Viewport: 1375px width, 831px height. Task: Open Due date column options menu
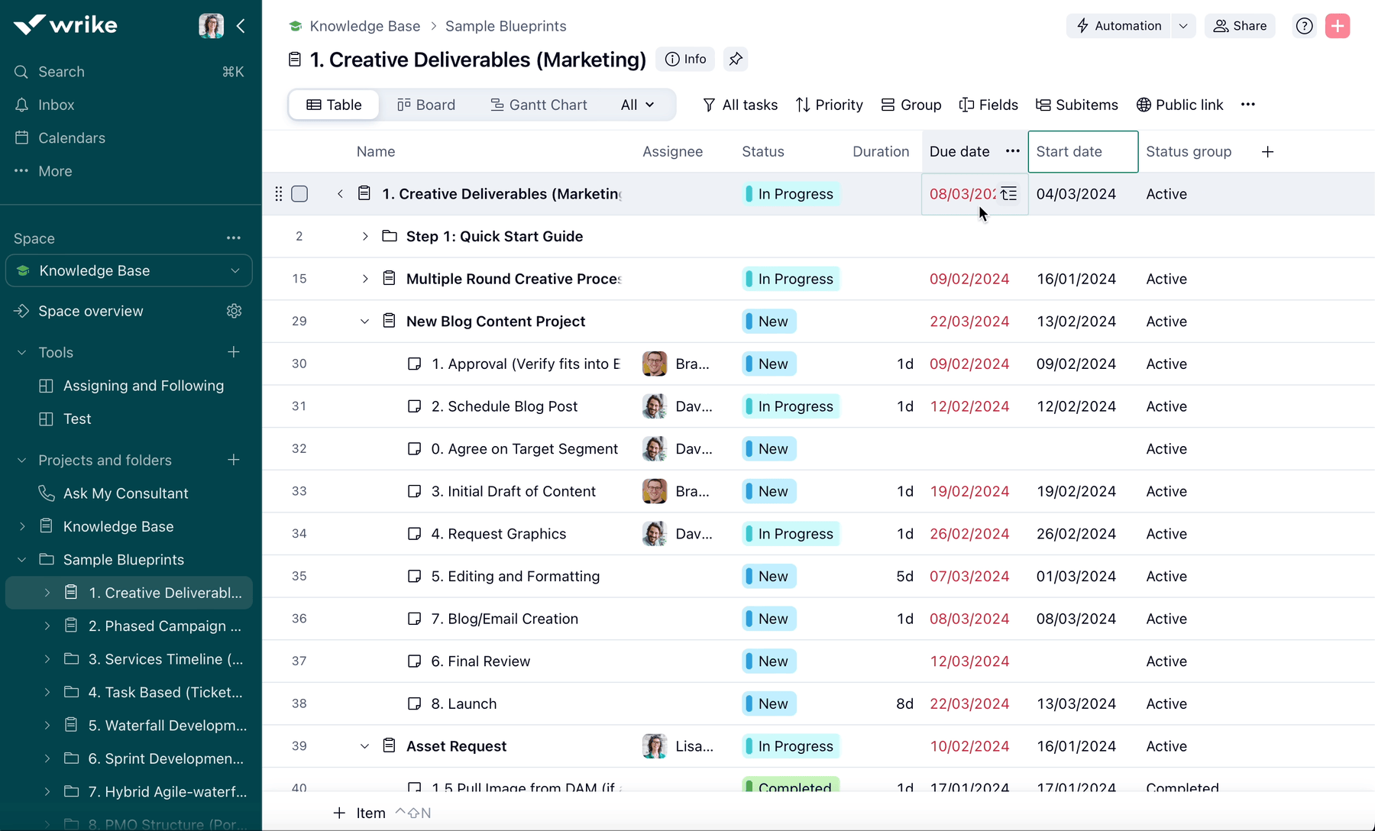pyautogui.click(x=1012, y=151)
